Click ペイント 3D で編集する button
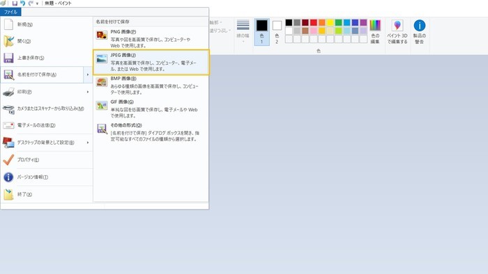488x274 pixels. [x=397, y=32]
